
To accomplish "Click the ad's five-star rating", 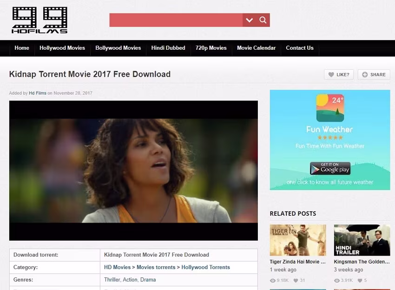I will 330,138.
